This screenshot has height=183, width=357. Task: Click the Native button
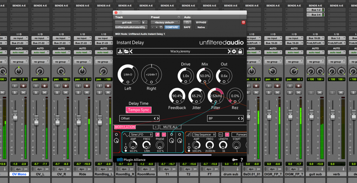click(201, 27)
